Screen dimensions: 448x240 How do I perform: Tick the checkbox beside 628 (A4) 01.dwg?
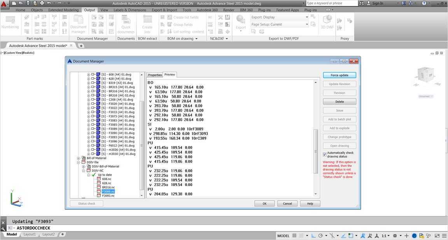[x=93, y=79]
